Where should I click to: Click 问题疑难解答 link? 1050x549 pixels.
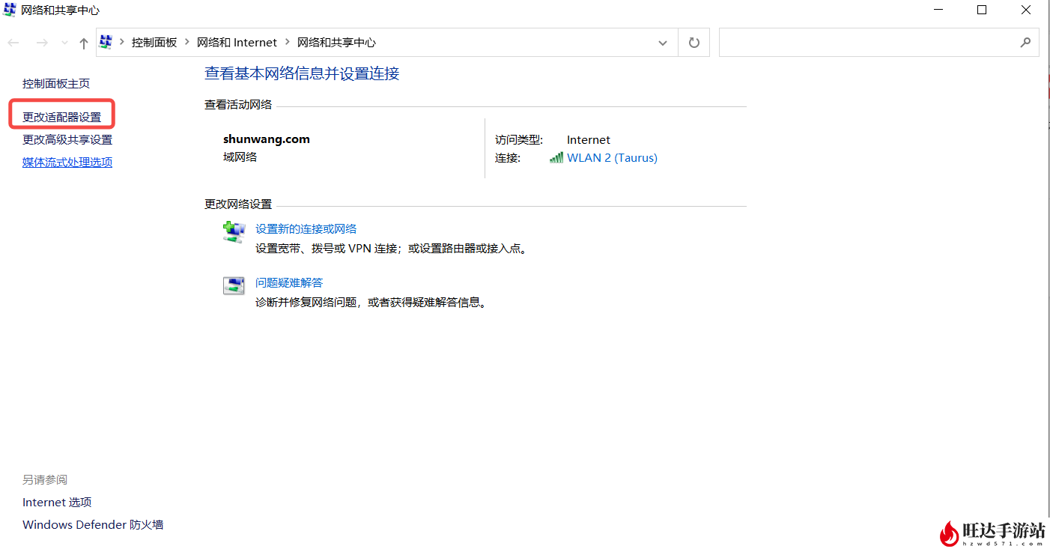pyautogui.click(x=289, y=282)
